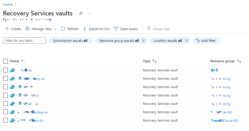Open the ellipsis more options menu
The image size is (249, 131).
[x=89, y=13]
